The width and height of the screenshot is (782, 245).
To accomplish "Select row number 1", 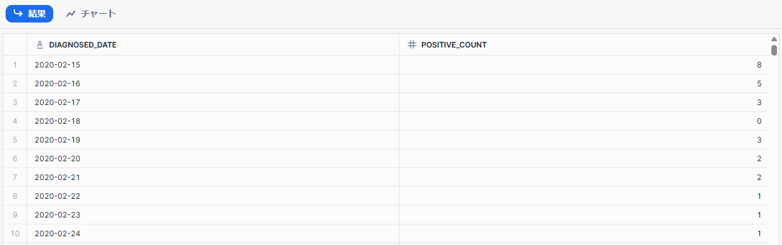I will coord(15,65).
